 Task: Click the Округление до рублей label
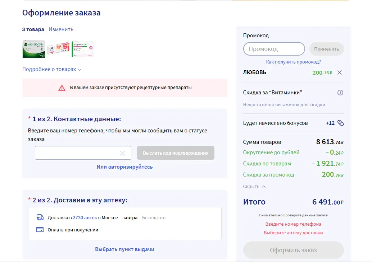click(x=271, y=152)
